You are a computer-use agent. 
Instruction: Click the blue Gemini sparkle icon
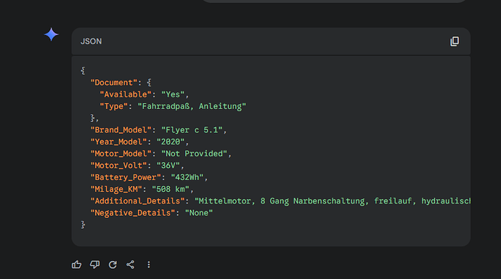pyautogui.click(x=51, y=35)
